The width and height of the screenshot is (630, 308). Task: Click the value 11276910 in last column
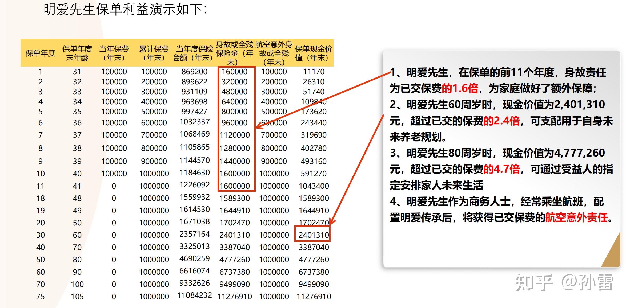(x=314, y=297)
